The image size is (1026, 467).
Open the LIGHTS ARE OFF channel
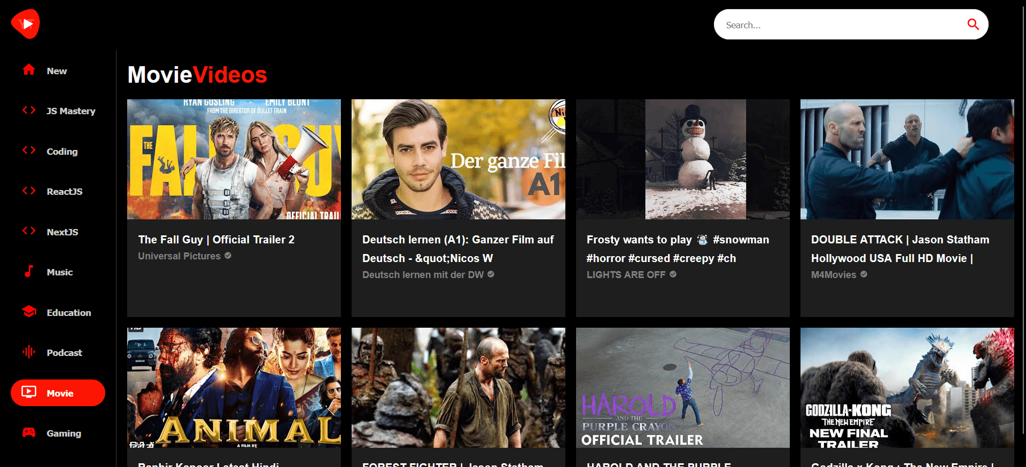[x=626, y=275]
